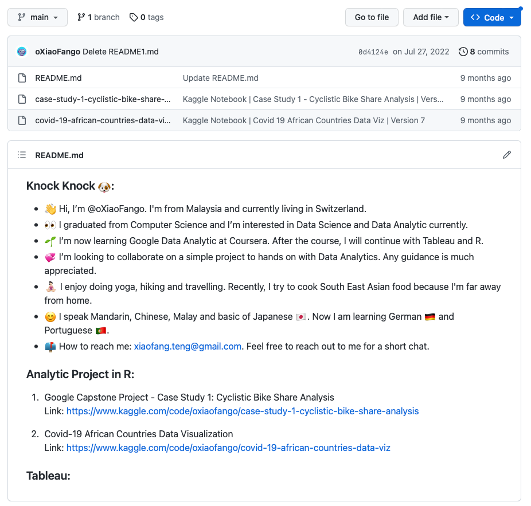Click the tag icon beside 0 tags
531x506 pixels.
tap(134, 17)
